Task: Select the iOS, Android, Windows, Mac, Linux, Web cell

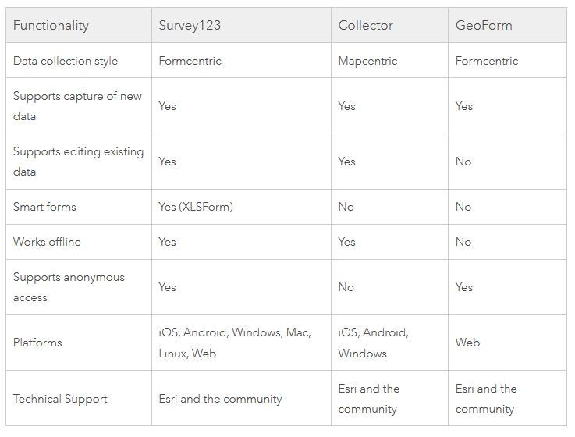Action: coord(234,343)
